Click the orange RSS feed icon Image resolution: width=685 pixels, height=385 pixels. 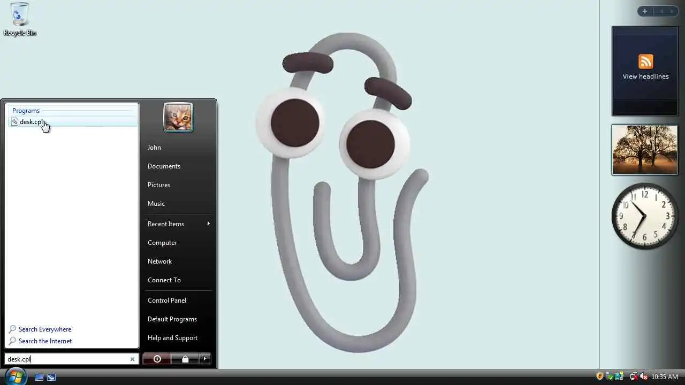(x=646, y=61)
